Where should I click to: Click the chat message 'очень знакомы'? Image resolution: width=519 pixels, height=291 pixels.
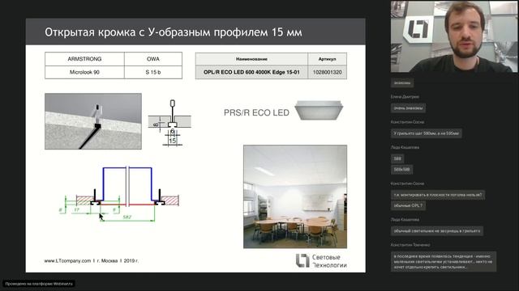pos(408,108)
